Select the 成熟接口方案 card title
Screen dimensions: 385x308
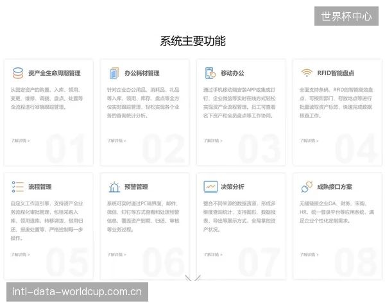[335, 187]
